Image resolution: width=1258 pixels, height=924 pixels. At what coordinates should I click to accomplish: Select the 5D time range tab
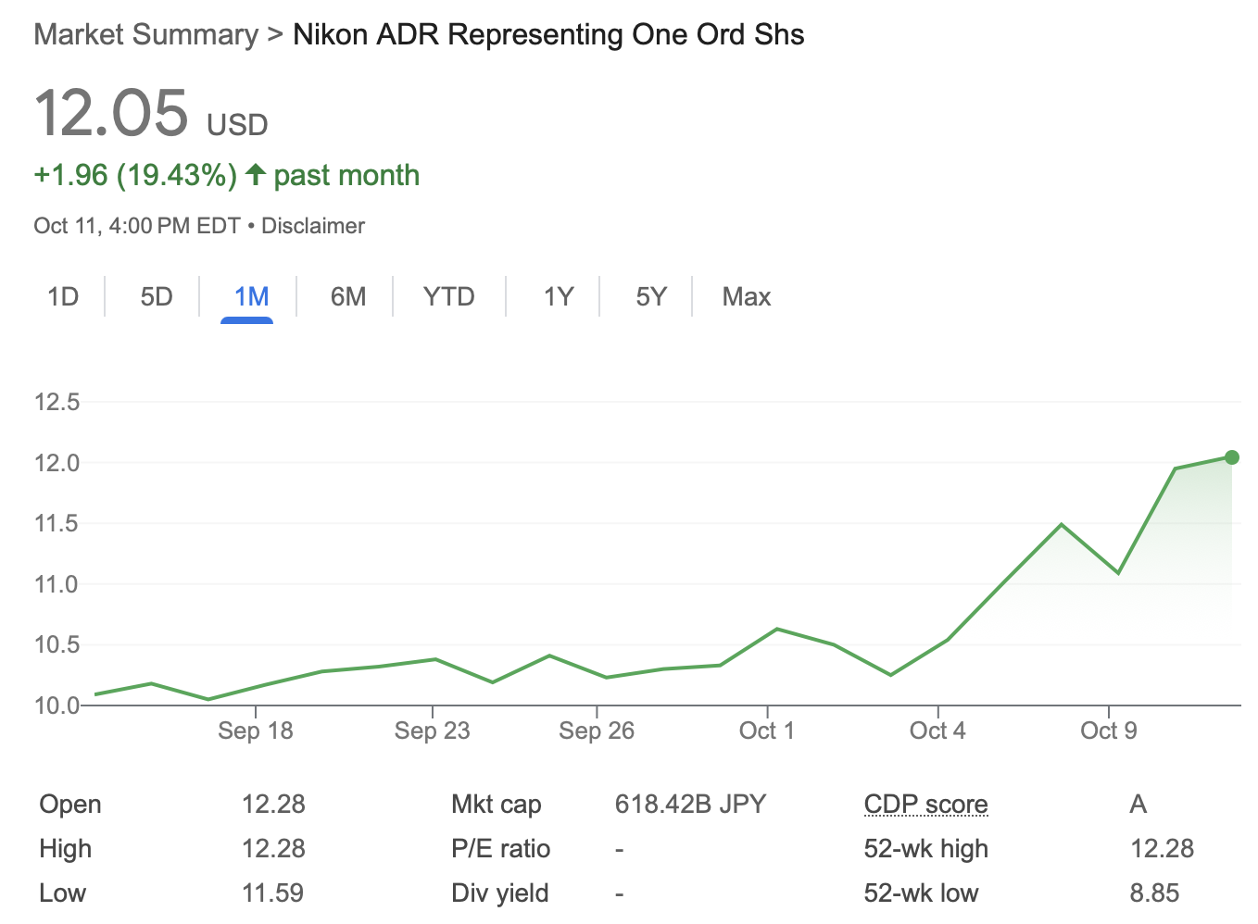point(157,296)
